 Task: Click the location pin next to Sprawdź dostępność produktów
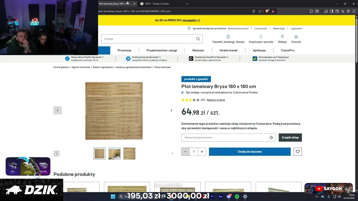point(189,28)
